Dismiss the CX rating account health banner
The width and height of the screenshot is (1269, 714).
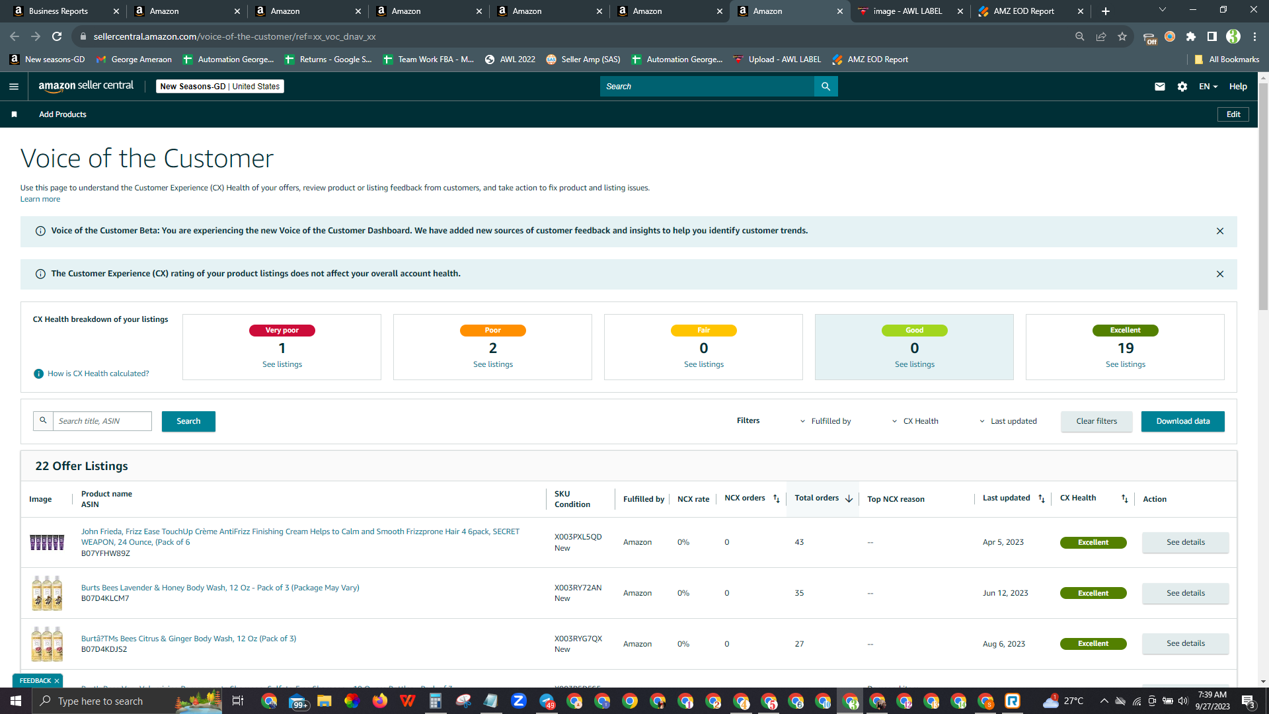[x=1220, y=274]
